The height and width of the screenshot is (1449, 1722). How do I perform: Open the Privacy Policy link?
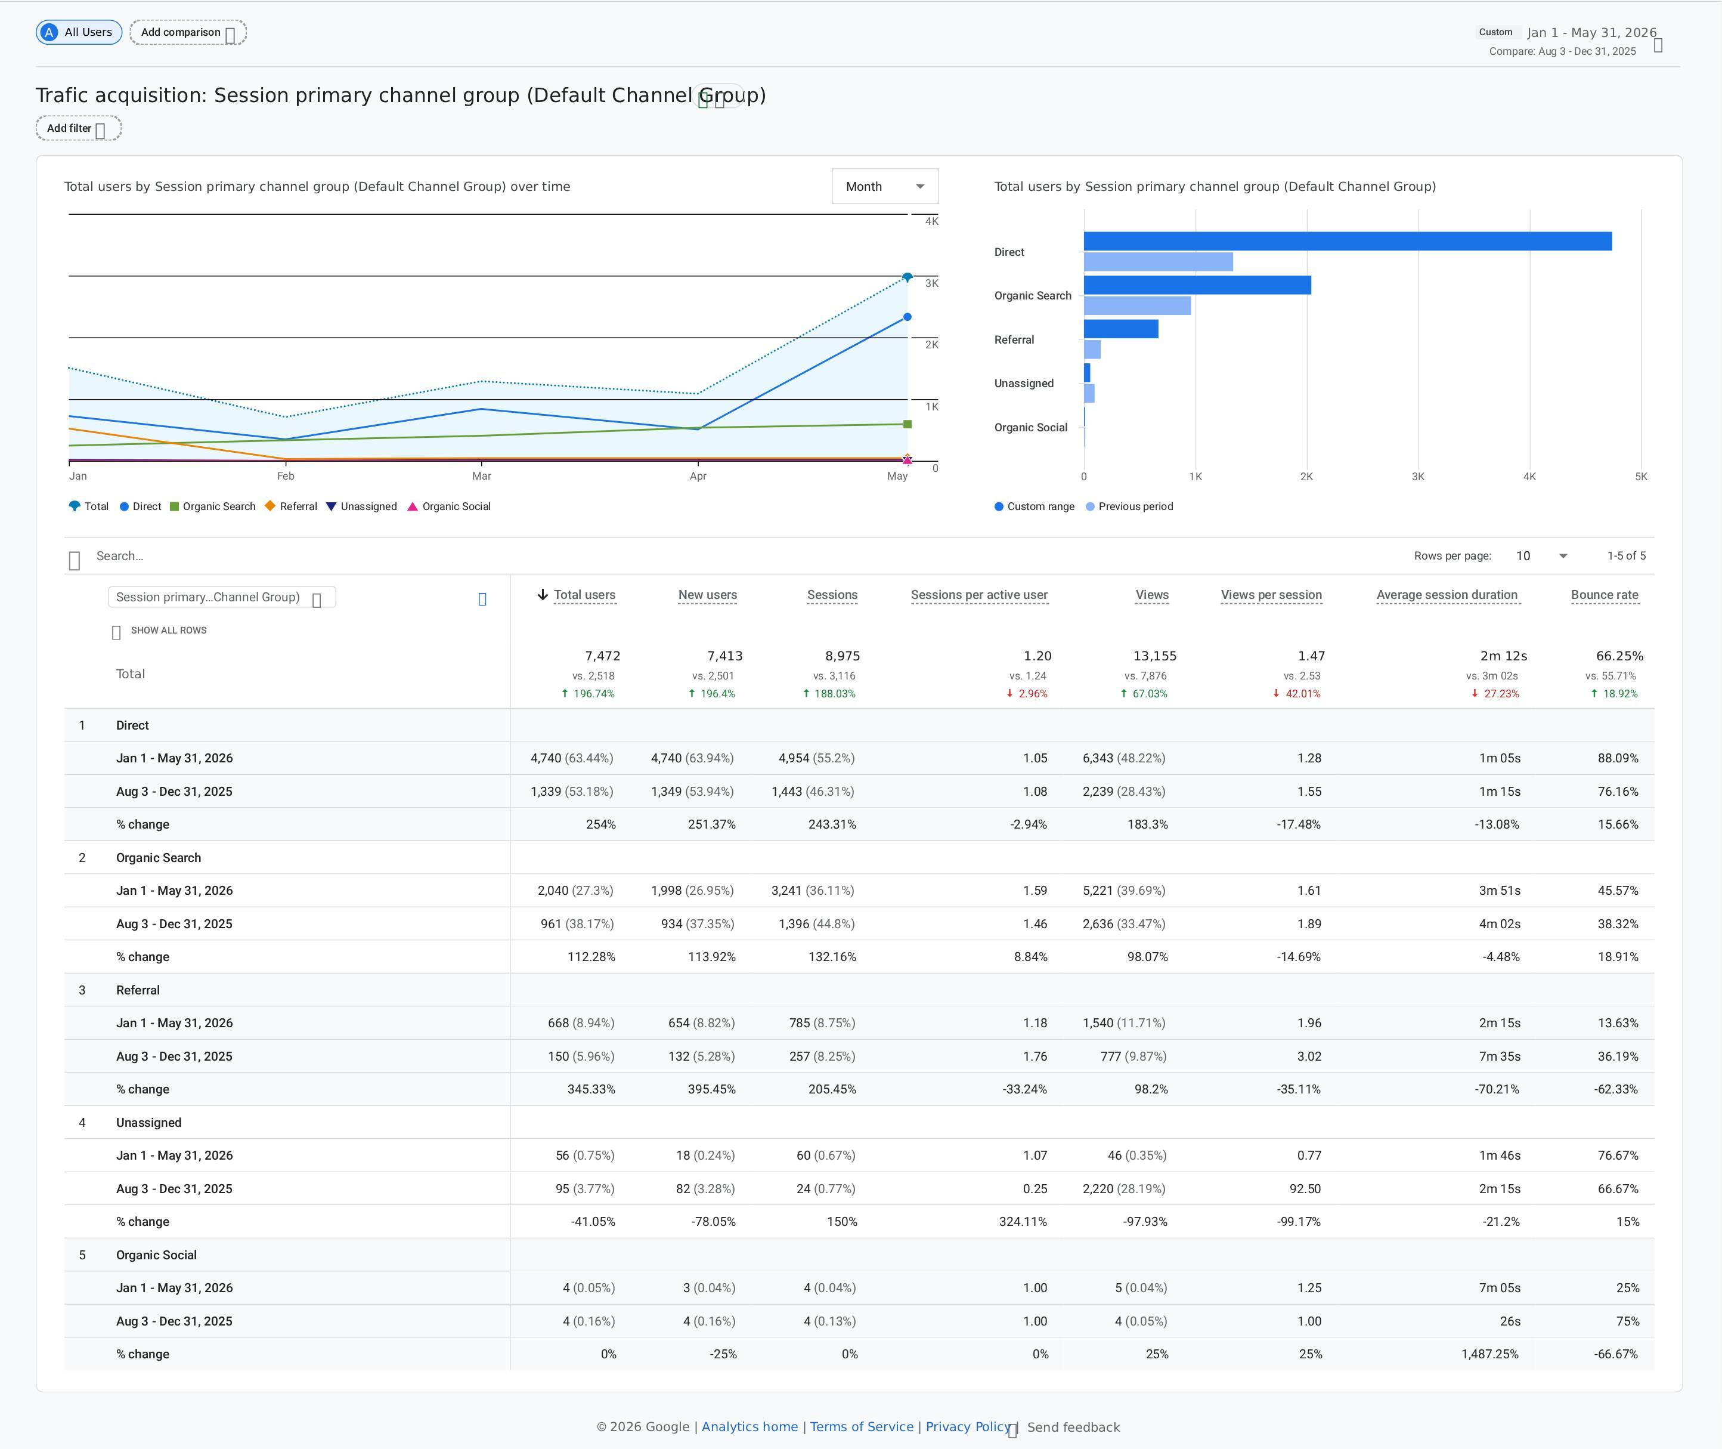(968, 1427)
